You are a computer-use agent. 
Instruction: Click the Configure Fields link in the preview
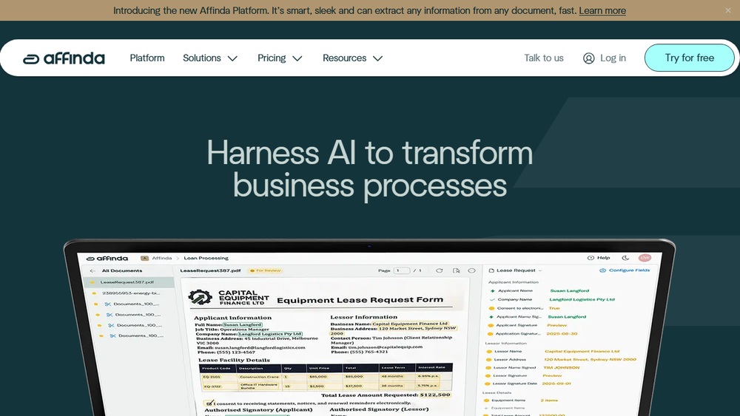point(625,270)
